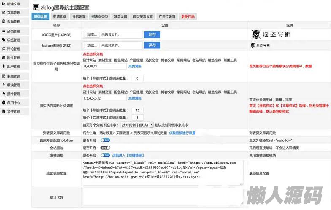Open the 广告位设置 tab
This screenshot has height=210, width=331.
click(167, 16)
